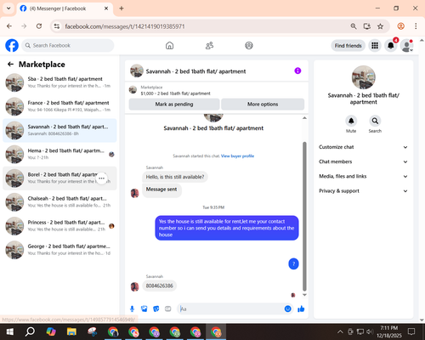
Task: Open Chrome zoom magnifier in address bar
Action: point(354,26)
